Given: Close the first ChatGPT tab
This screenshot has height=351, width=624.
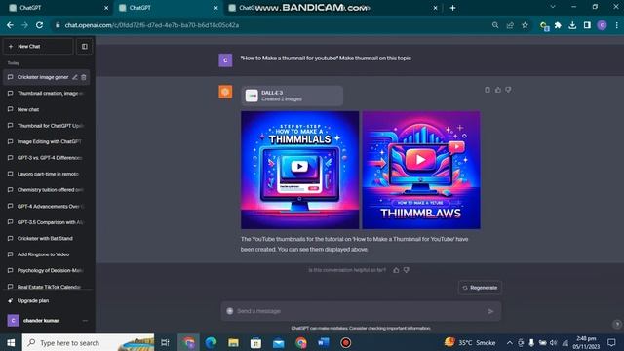Looking at the screenshot, I should (x=106, y=8).
